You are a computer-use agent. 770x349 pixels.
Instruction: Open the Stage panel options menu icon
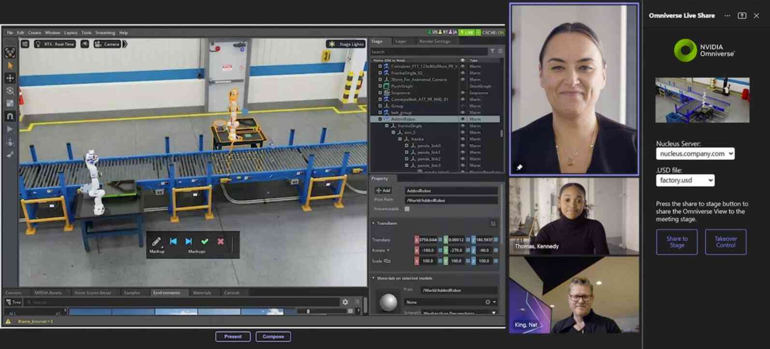500,51
